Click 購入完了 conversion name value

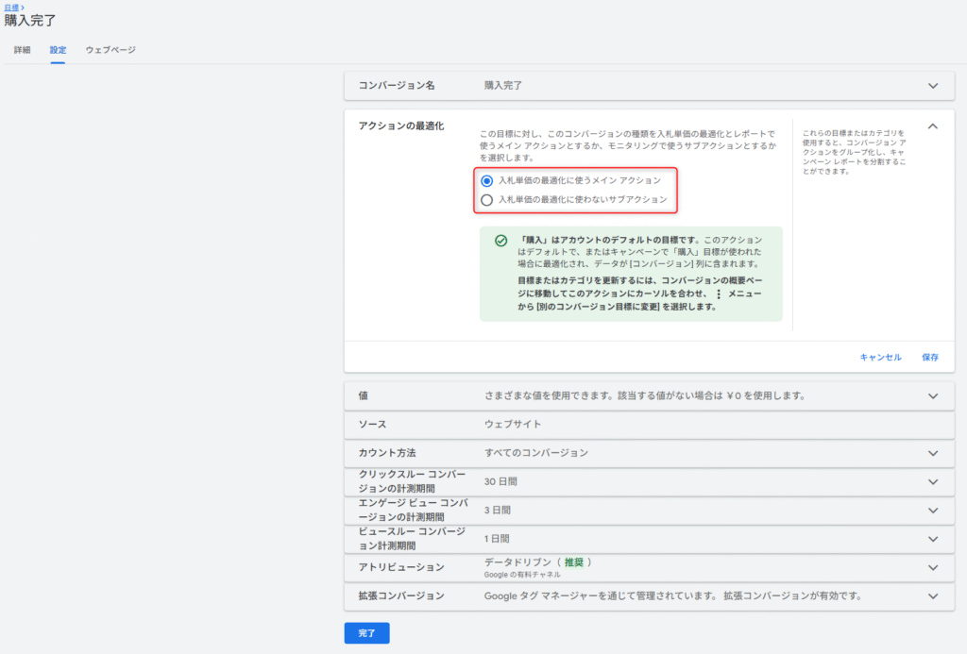click(x=502, y=86)
